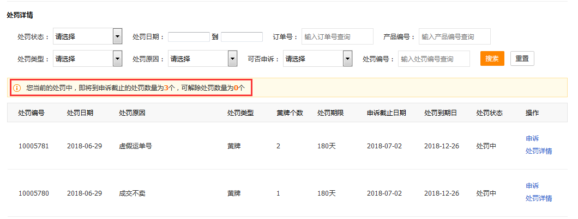Click the 处罚到期日 column header
Image resolution: width=578 pixels, height=219 pixels.
coord(441,113)
